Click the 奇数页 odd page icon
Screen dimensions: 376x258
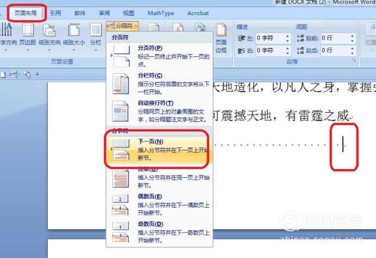pos(121,232)
